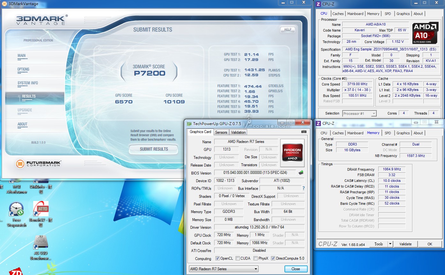Open the AMD Radeon R7 Series GPU dropdown
The height and width of the screenshot is (275, 445).
coord(223,269)
